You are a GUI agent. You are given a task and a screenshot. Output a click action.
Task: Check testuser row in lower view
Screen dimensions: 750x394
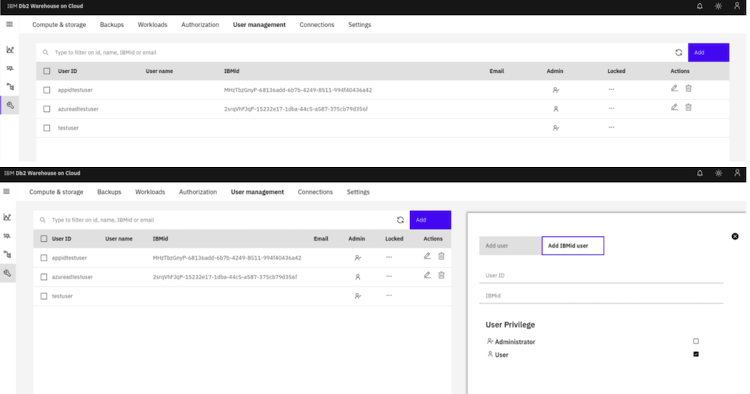point(44,296)
